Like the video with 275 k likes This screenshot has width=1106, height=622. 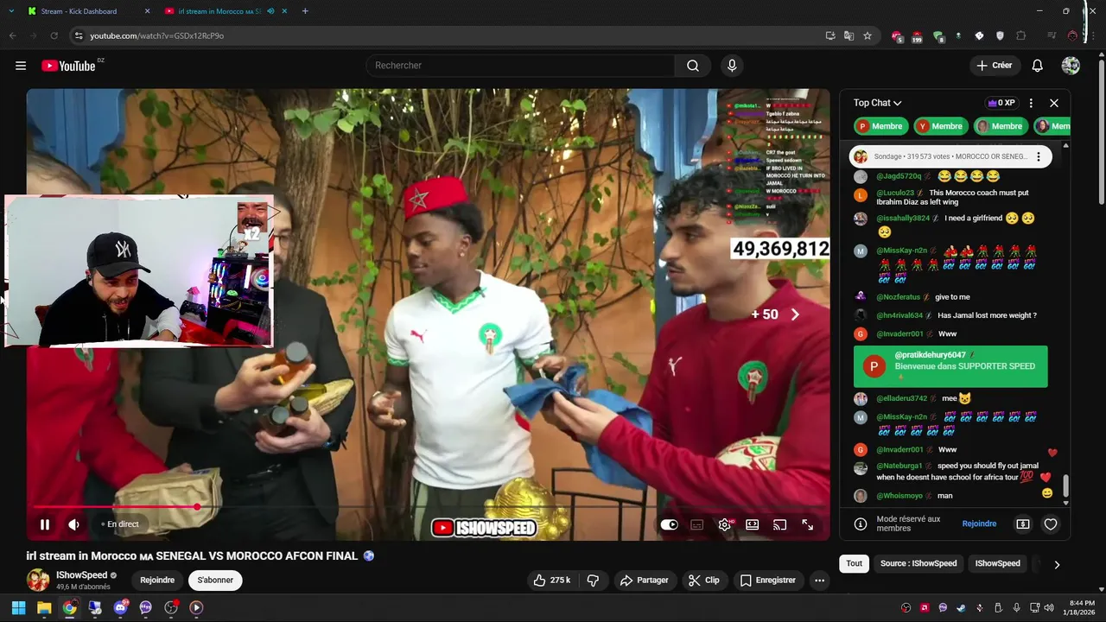point(551,581)
